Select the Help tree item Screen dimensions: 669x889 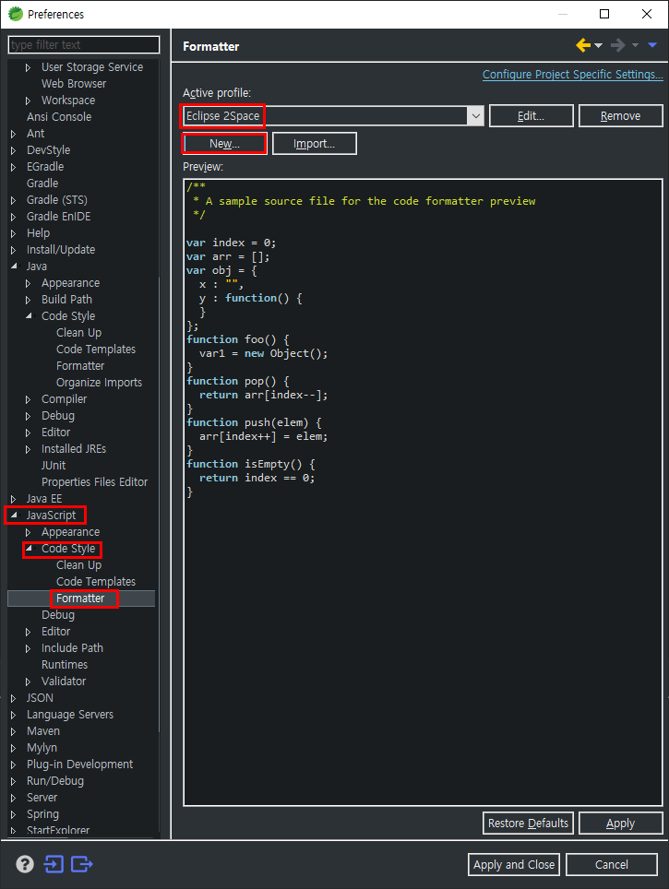tap(38, 233)
